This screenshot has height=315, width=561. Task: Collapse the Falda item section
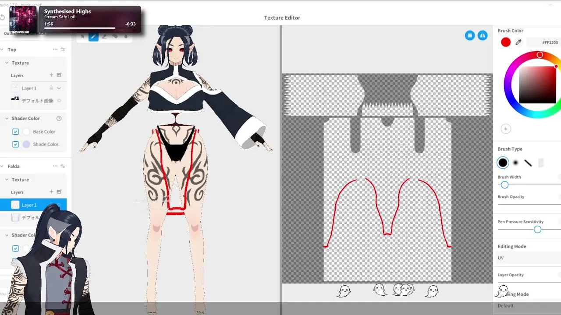(2, 166)
